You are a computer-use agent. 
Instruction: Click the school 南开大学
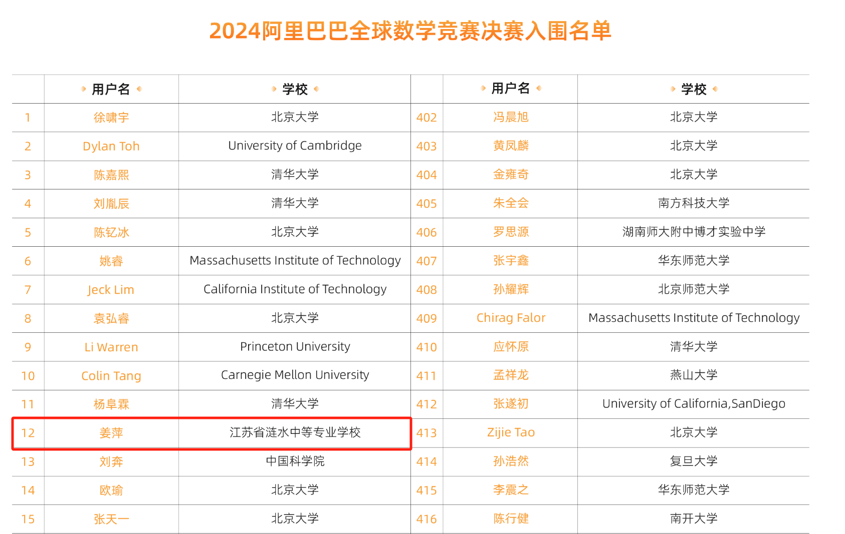(694, 518)
